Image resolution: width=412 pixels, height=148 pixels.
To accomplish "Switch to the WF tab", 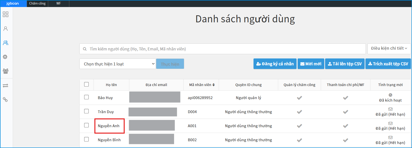I will pos(58,4).
